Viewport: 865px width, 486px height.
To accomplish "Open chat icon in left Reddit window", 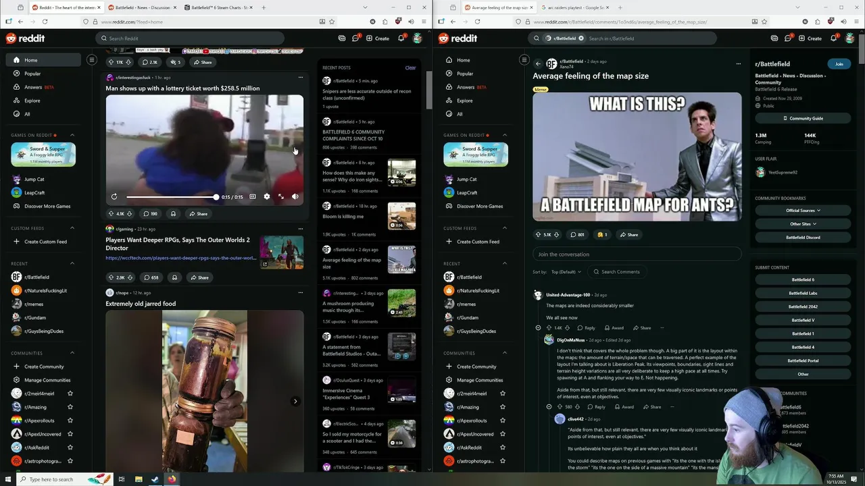I will point(355,38).
